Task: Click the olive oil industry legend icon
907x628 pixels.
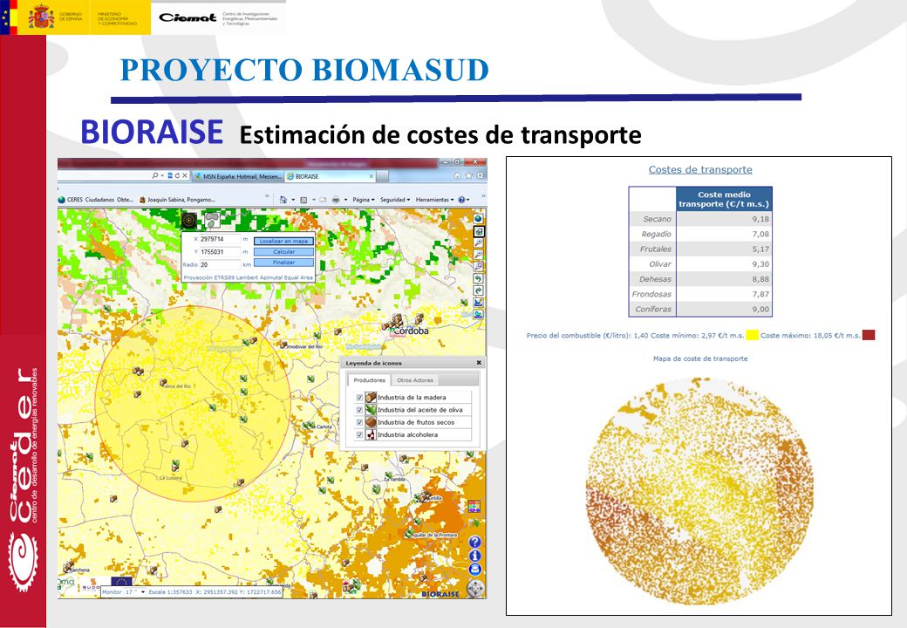Action: [371, 410]
